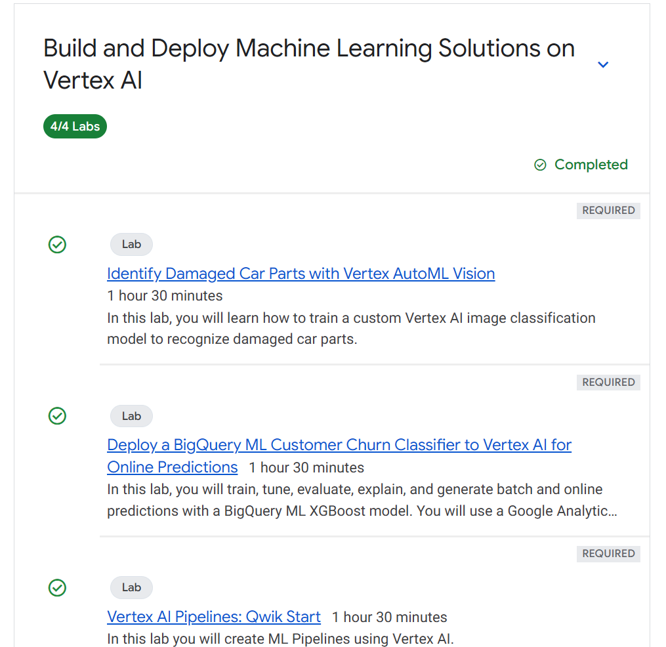The width and height of the screenshot is (666, 647).
Task: Open Identify Damaged Car Parts with Vertex AutoML Vision
Action: [301, 274]
